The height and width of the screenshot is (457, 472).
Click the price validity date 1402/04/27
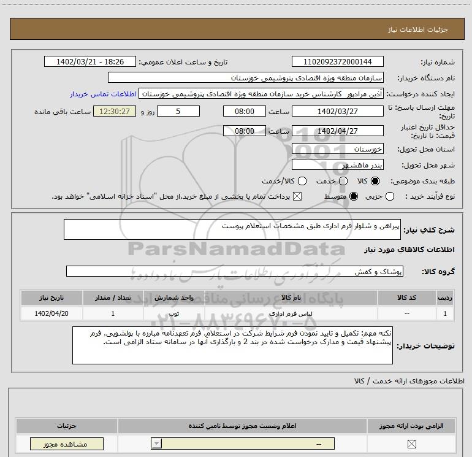point(337,131)
